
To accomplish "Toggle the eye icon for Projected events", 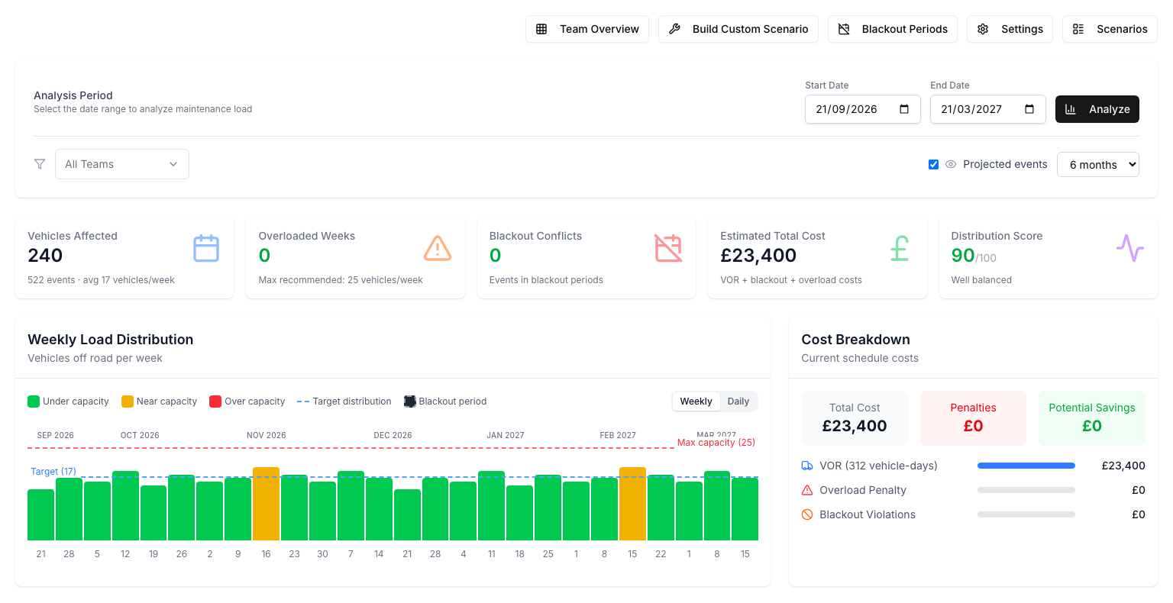I will (951, 164).
